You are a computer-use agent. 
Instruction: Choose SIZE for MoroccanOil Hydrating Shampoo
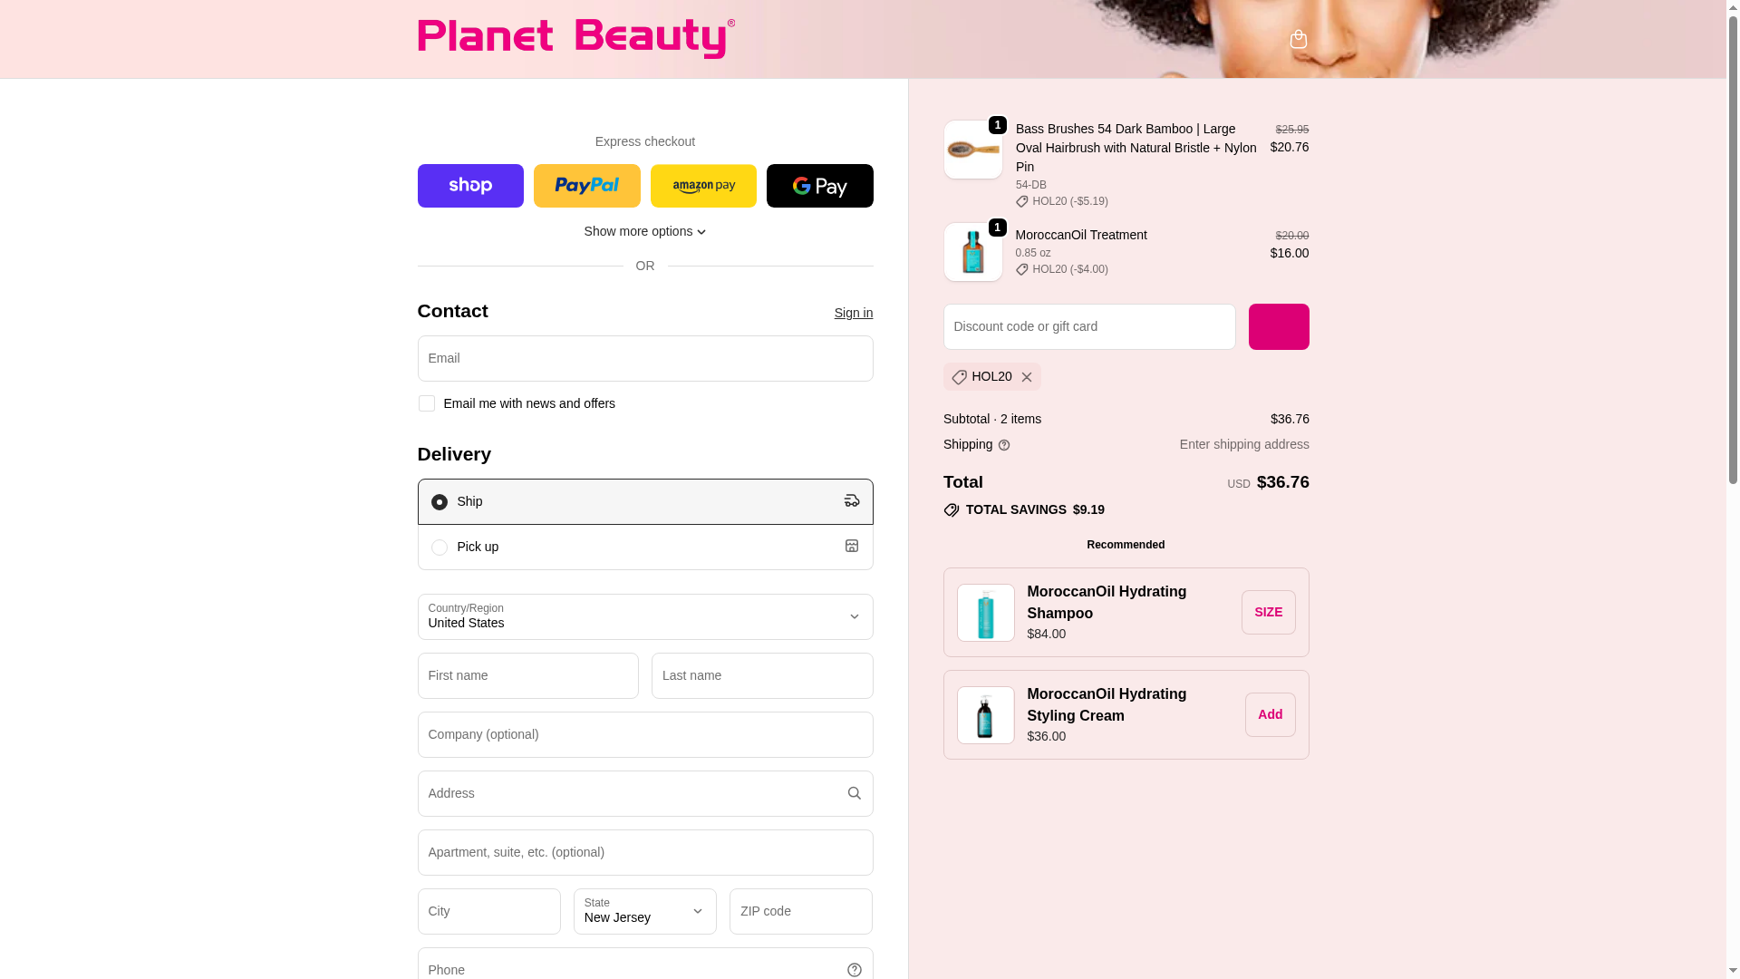[1268, 612]
